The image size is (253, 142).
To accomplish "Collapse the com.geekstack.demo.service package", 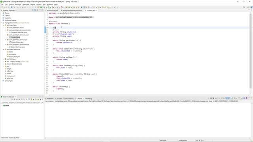I will (6, 45).
